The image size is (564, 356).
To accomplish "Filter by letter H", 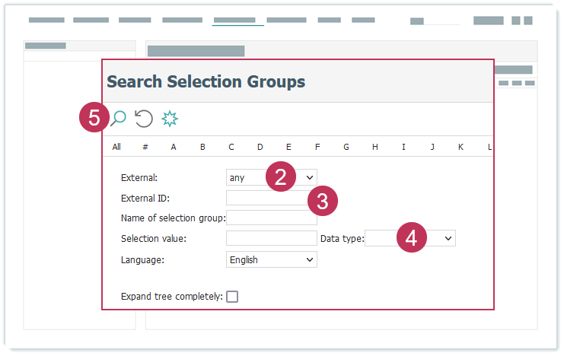I will pyautogui.click(x=374, y=147).
